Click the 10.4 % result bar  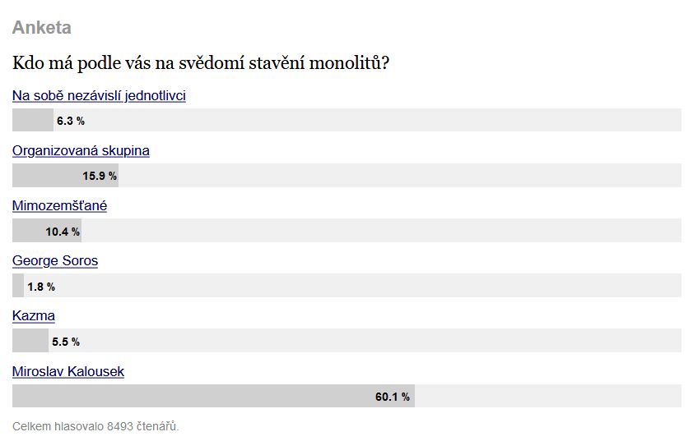tap(346, 230)
